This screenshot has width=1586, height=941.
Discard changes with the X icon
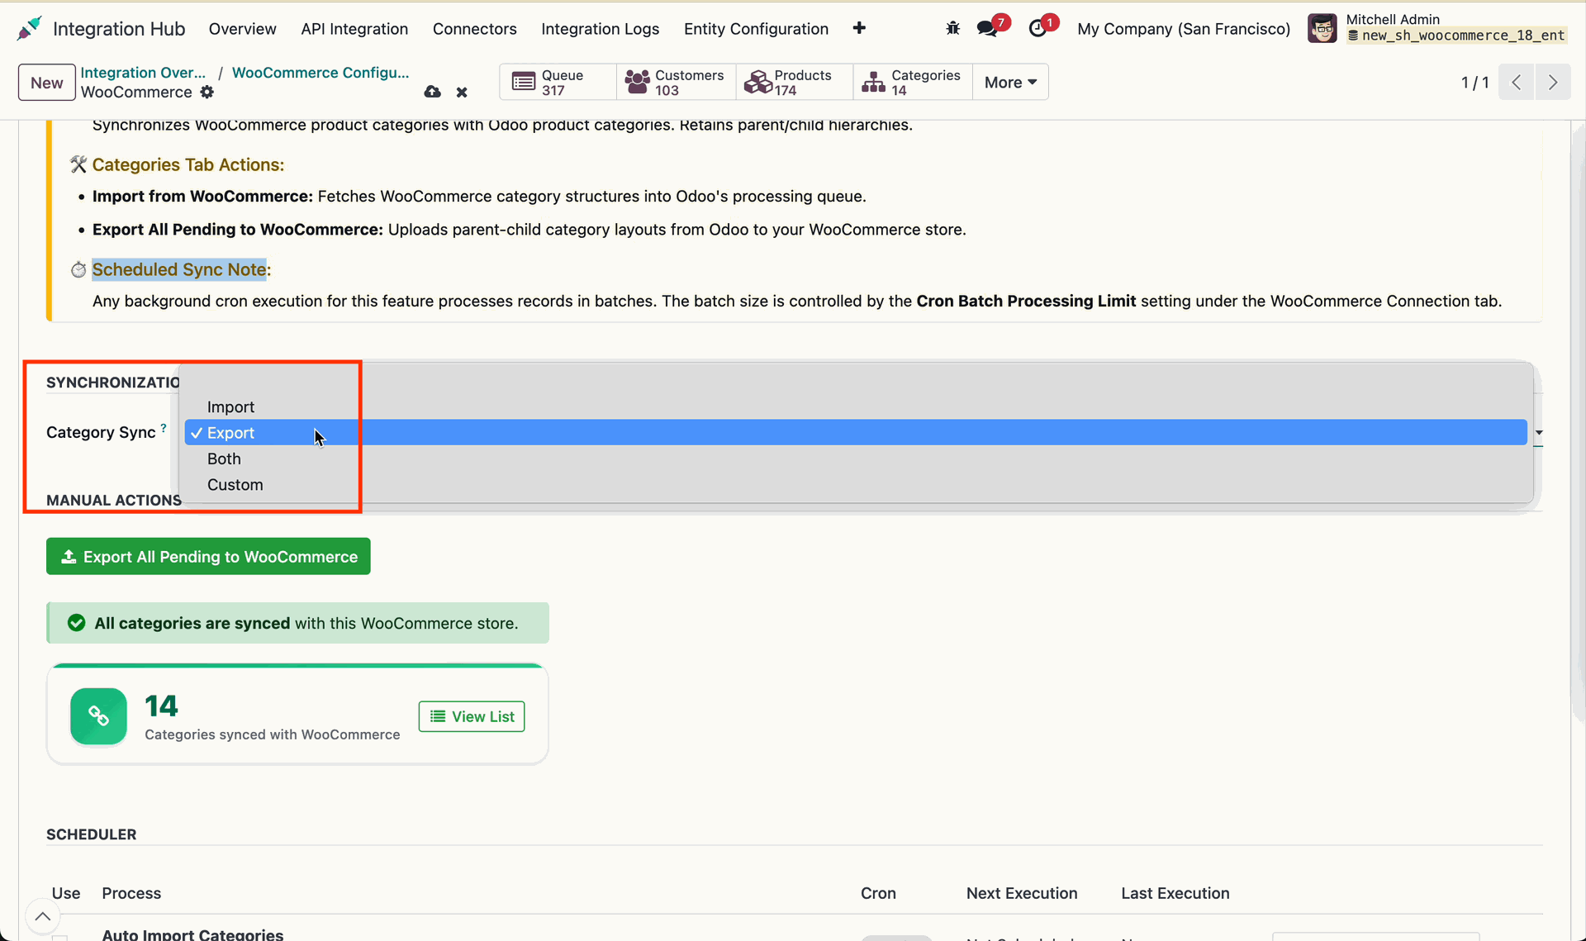(462, 92)
